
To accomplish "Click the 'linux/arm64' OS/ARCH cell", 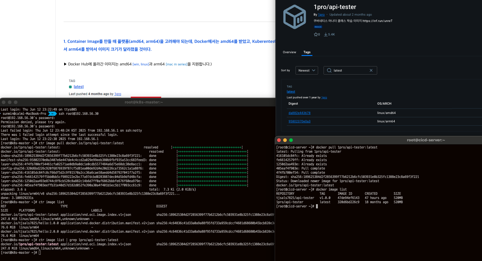I will (386, 121).
